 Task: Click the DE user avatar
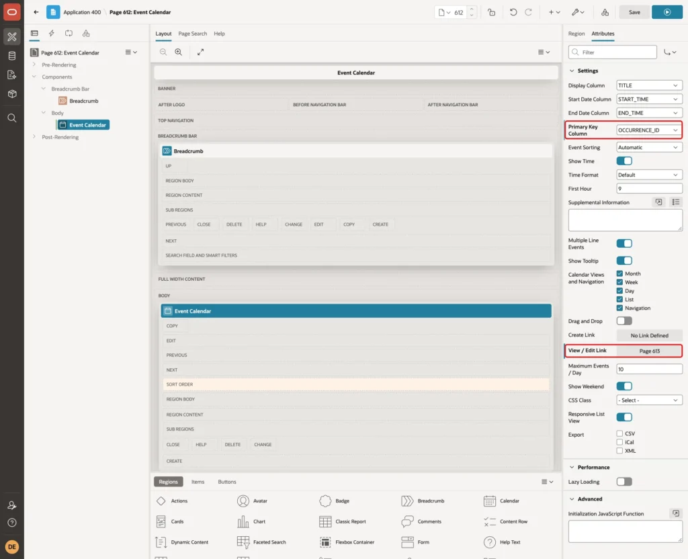(12, 547)
